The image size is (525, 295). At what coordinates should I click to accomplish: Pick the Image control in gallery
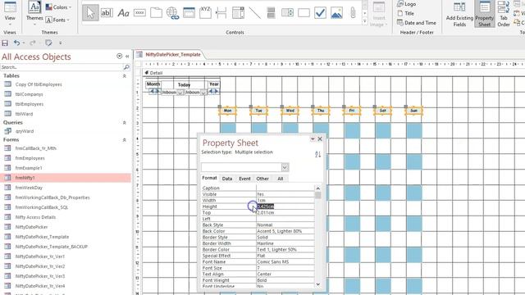[336, 13]
